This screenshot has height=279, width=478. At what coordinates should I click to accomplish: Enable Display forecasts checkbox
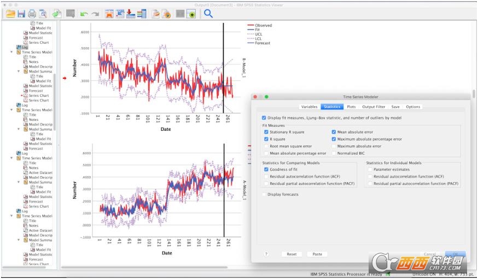pyautogui.click(x=264, y=195)
